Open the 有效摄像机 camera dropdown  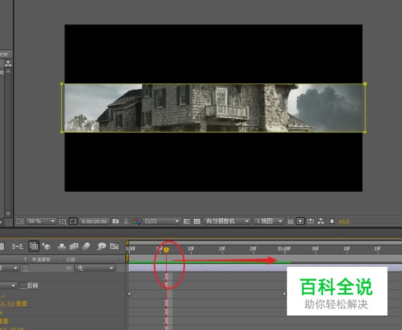click(x=227, y=221)
